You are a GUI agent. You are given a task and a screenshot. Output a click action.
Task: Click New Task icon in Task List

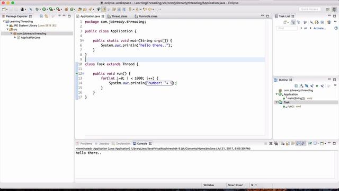point(285,22)
